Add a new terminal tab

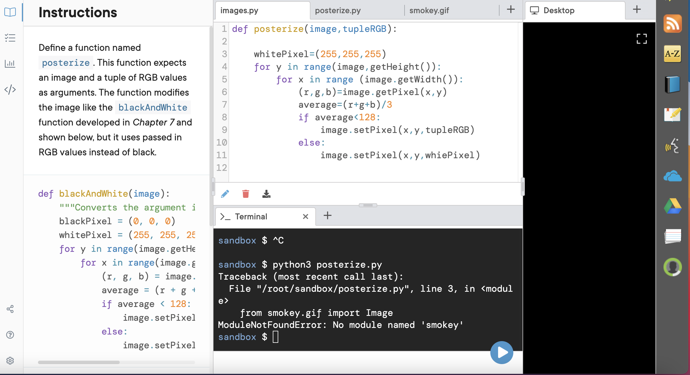[x=327, y=215]
